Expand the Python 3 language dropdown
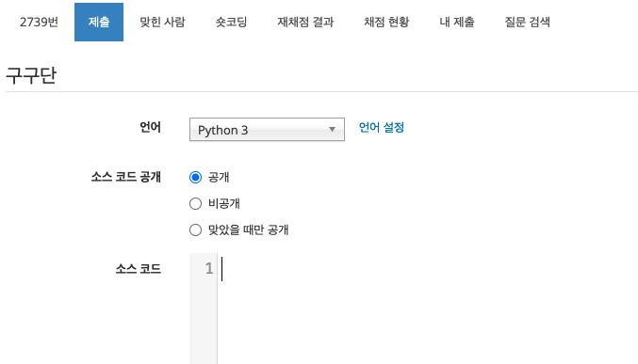Viewport: 638px width, 364px height. 267,130
